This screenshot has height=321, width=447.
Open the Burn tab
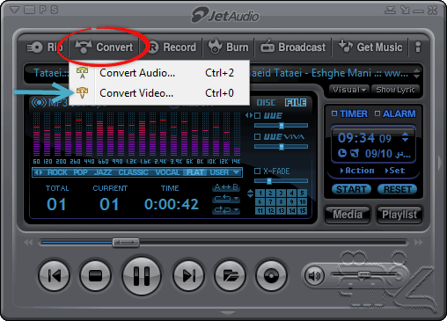pyautogui.click(x=228, y=47)
